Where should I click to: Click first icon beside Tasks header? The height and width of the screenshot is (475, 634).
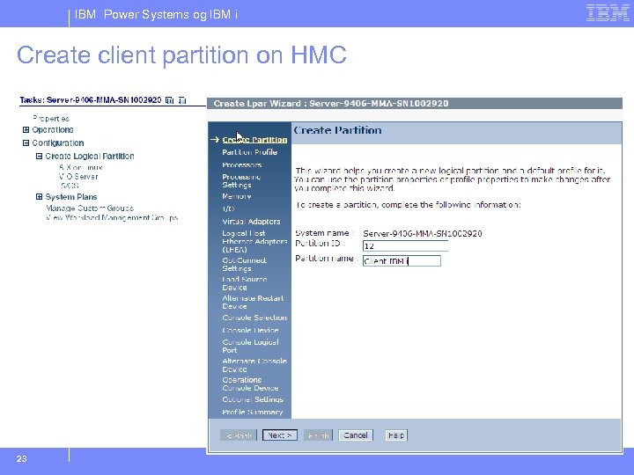(170, 100)
